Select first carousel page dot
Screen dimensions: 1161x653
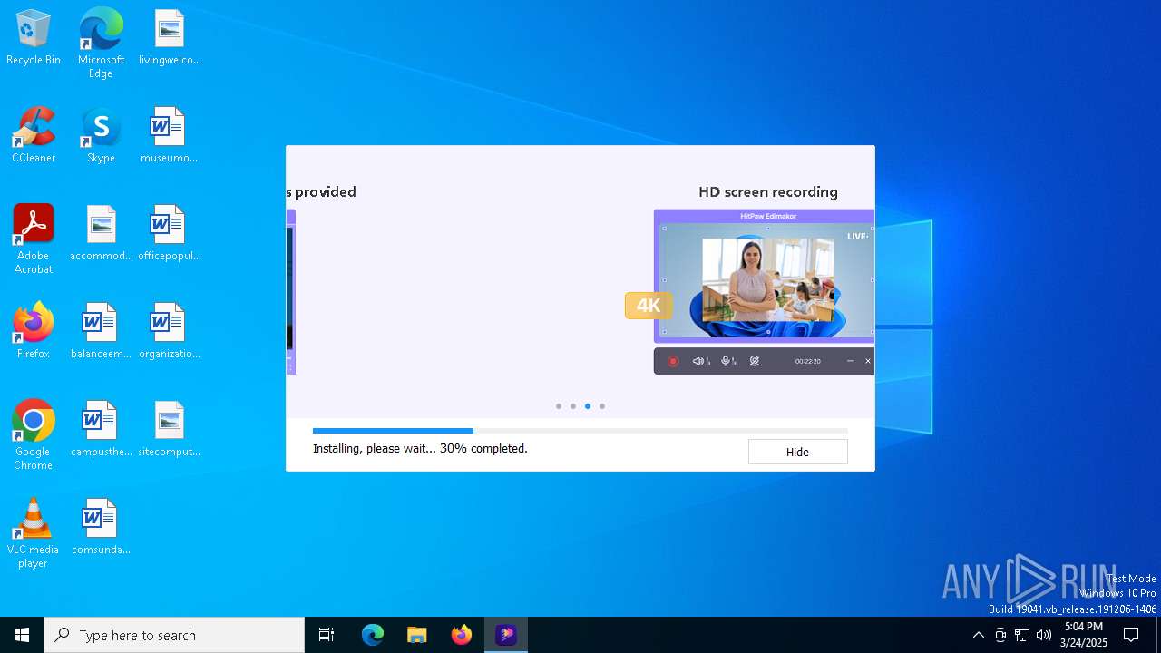(x=559, y=406)
